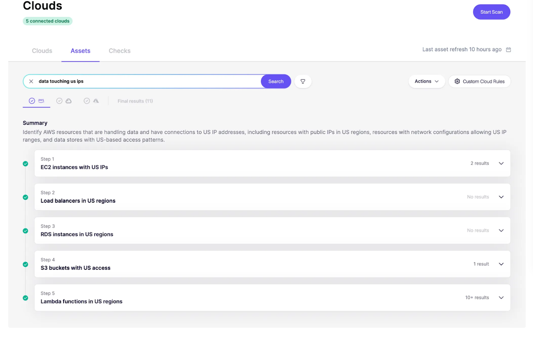
Task: Open Custom Cloud Rules
Action: pyautogui.click(x=479, y=81)
